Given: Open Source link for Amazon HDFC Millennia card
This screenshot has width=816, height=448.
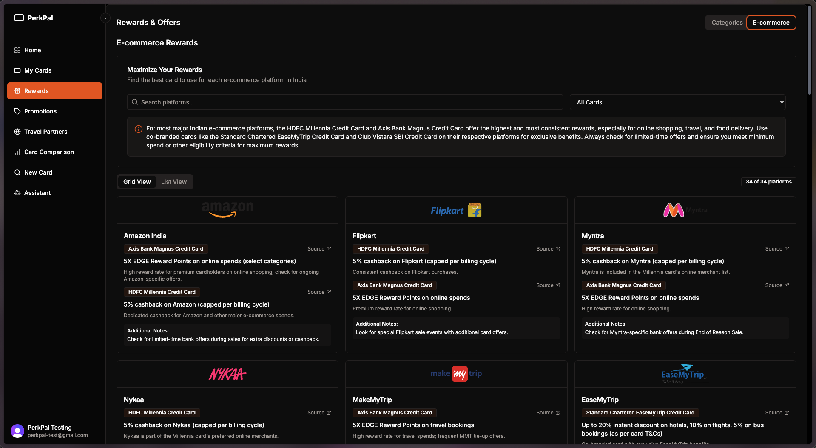Looking at the screenshot, I should 319,292.
